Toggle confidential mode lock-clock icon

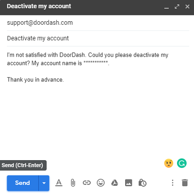[x=143, y=183]
